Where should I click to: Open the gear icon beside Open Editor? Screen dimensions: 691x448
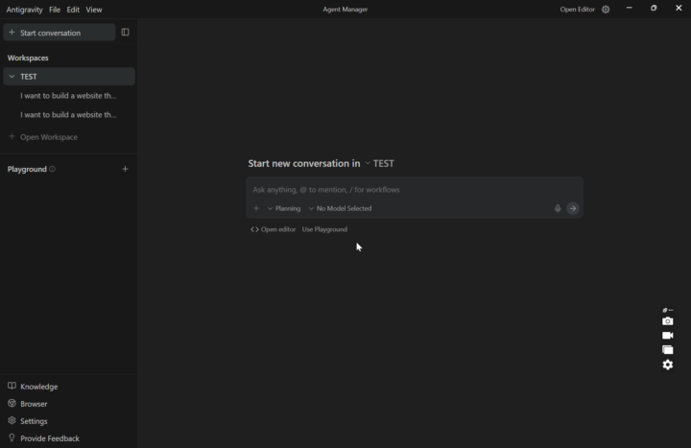(606, 10)
